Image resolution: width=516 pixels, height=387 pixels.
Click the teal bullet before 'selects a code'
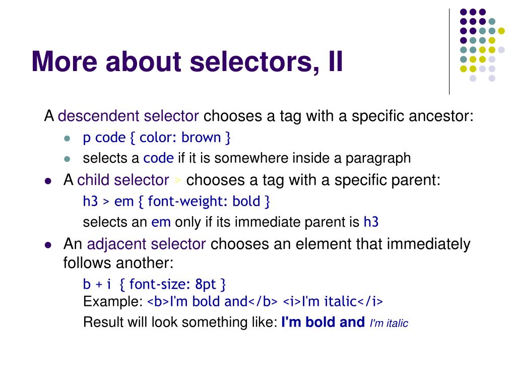coord(68,159)
